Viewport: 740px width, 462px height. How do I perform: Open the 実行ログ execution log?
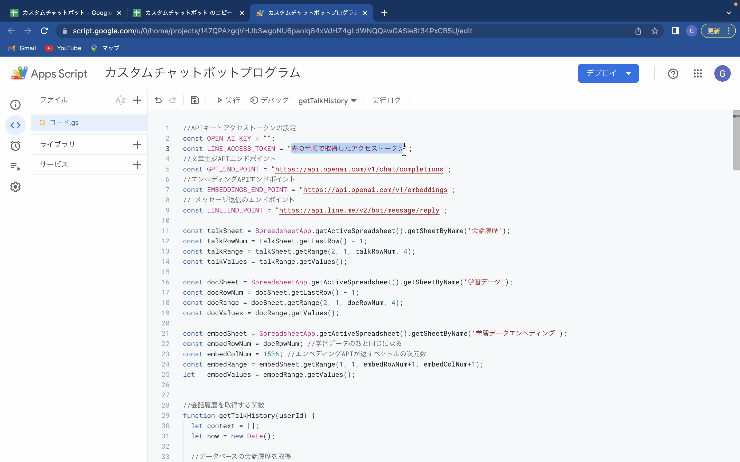[x=386, y=100]
